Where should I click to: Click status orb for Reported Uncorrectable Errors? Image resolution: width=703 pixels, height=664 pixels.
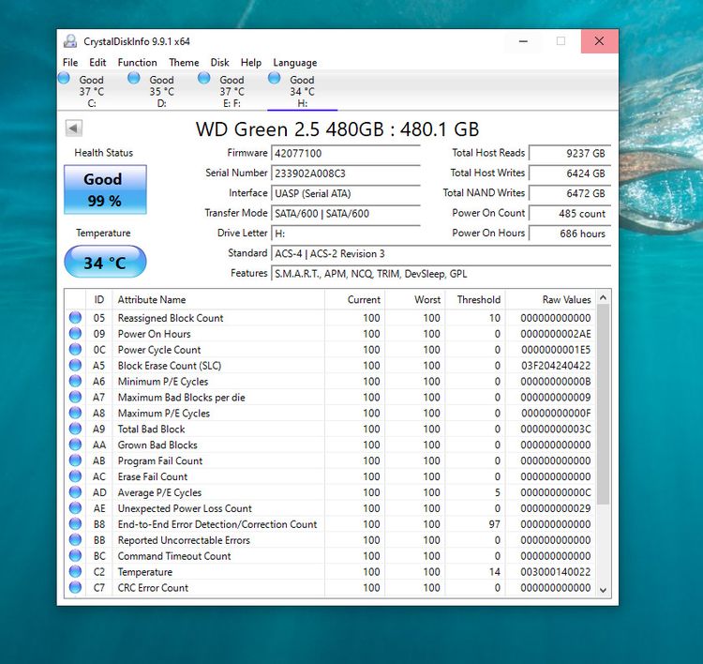tap(75, 539)
